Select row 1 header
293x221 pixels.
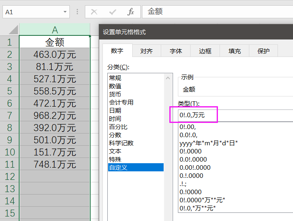point(9,42)
